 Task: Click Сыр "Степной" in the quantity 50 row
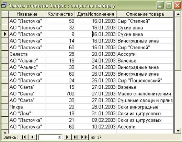click(145, 21)
